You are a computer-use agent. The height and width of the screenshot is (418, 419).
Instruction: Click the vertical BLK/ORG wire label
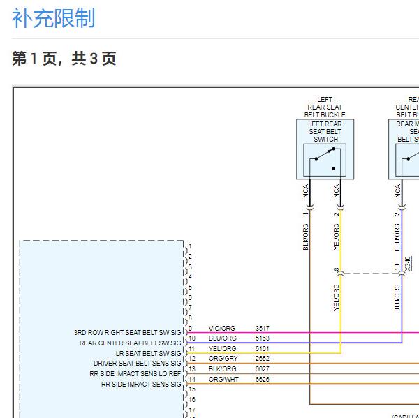tap(305, 237)
